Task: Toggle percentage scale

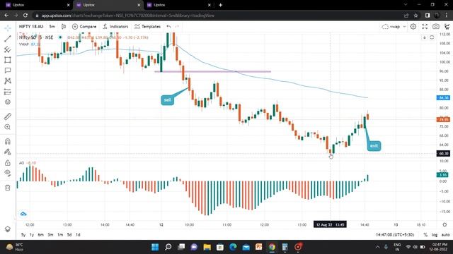Action: point(425,235)
